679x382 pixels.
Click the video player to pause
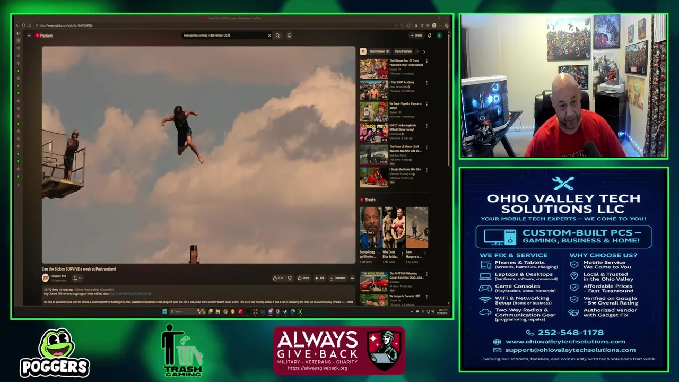pyautogui.click(x=198, y=155)
